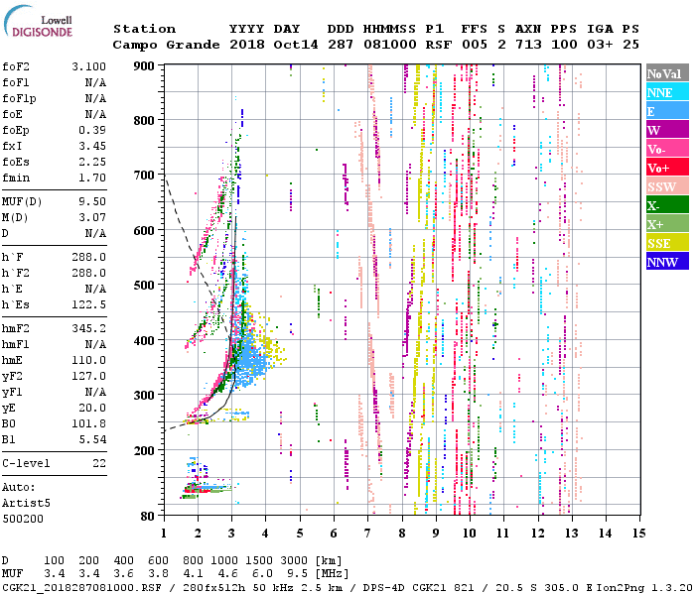Viewport: 695px width, 595px height.
Task: Click the blue F-layer spread echo cluster
Action: point(250,359)
